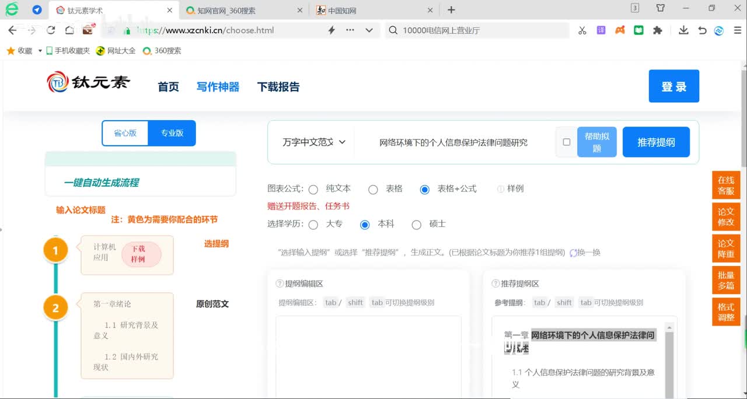Tick the checkbox beside 帮助拟题
747x399 pixels.
point(566,142)
